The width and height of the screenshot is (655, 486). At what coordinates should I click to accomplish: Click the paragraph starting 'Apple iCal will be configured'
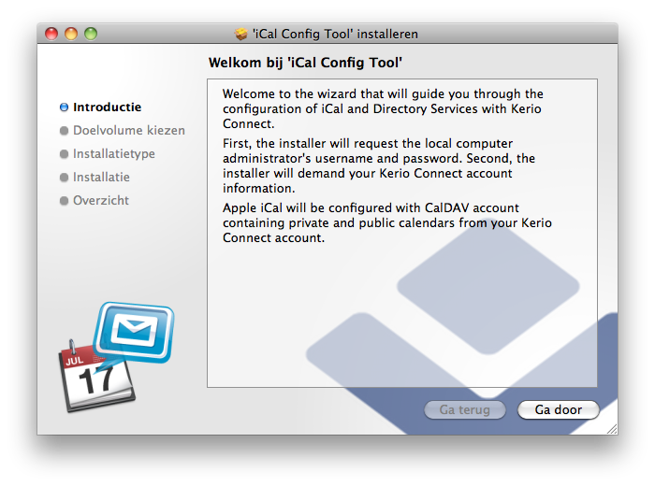(x=386, y=222)
